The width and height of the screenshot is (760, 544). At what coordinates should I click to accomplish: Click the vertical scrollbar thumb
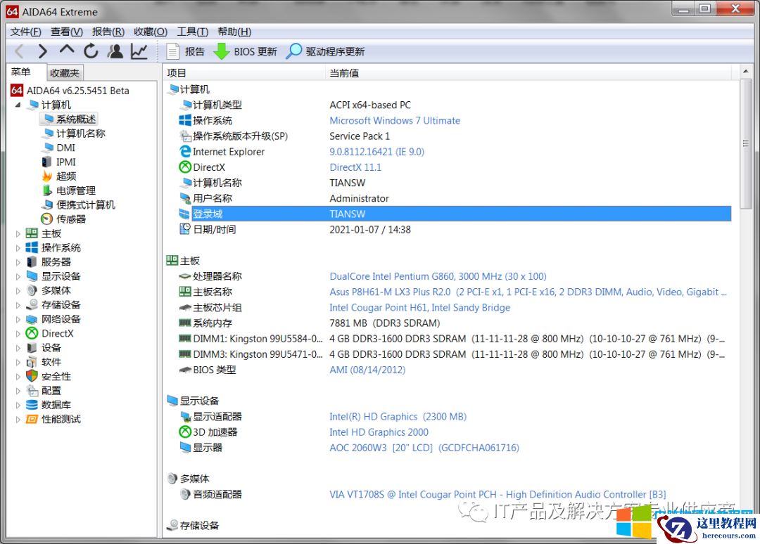click(x=745, y=144)
